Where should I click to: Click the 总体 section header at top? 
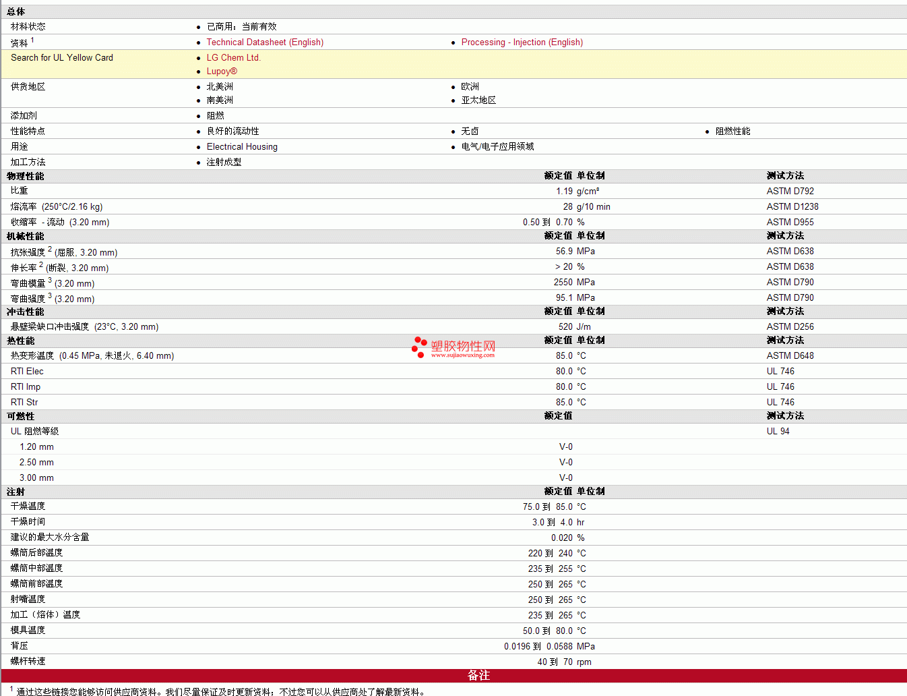click(x=16, y=11)
